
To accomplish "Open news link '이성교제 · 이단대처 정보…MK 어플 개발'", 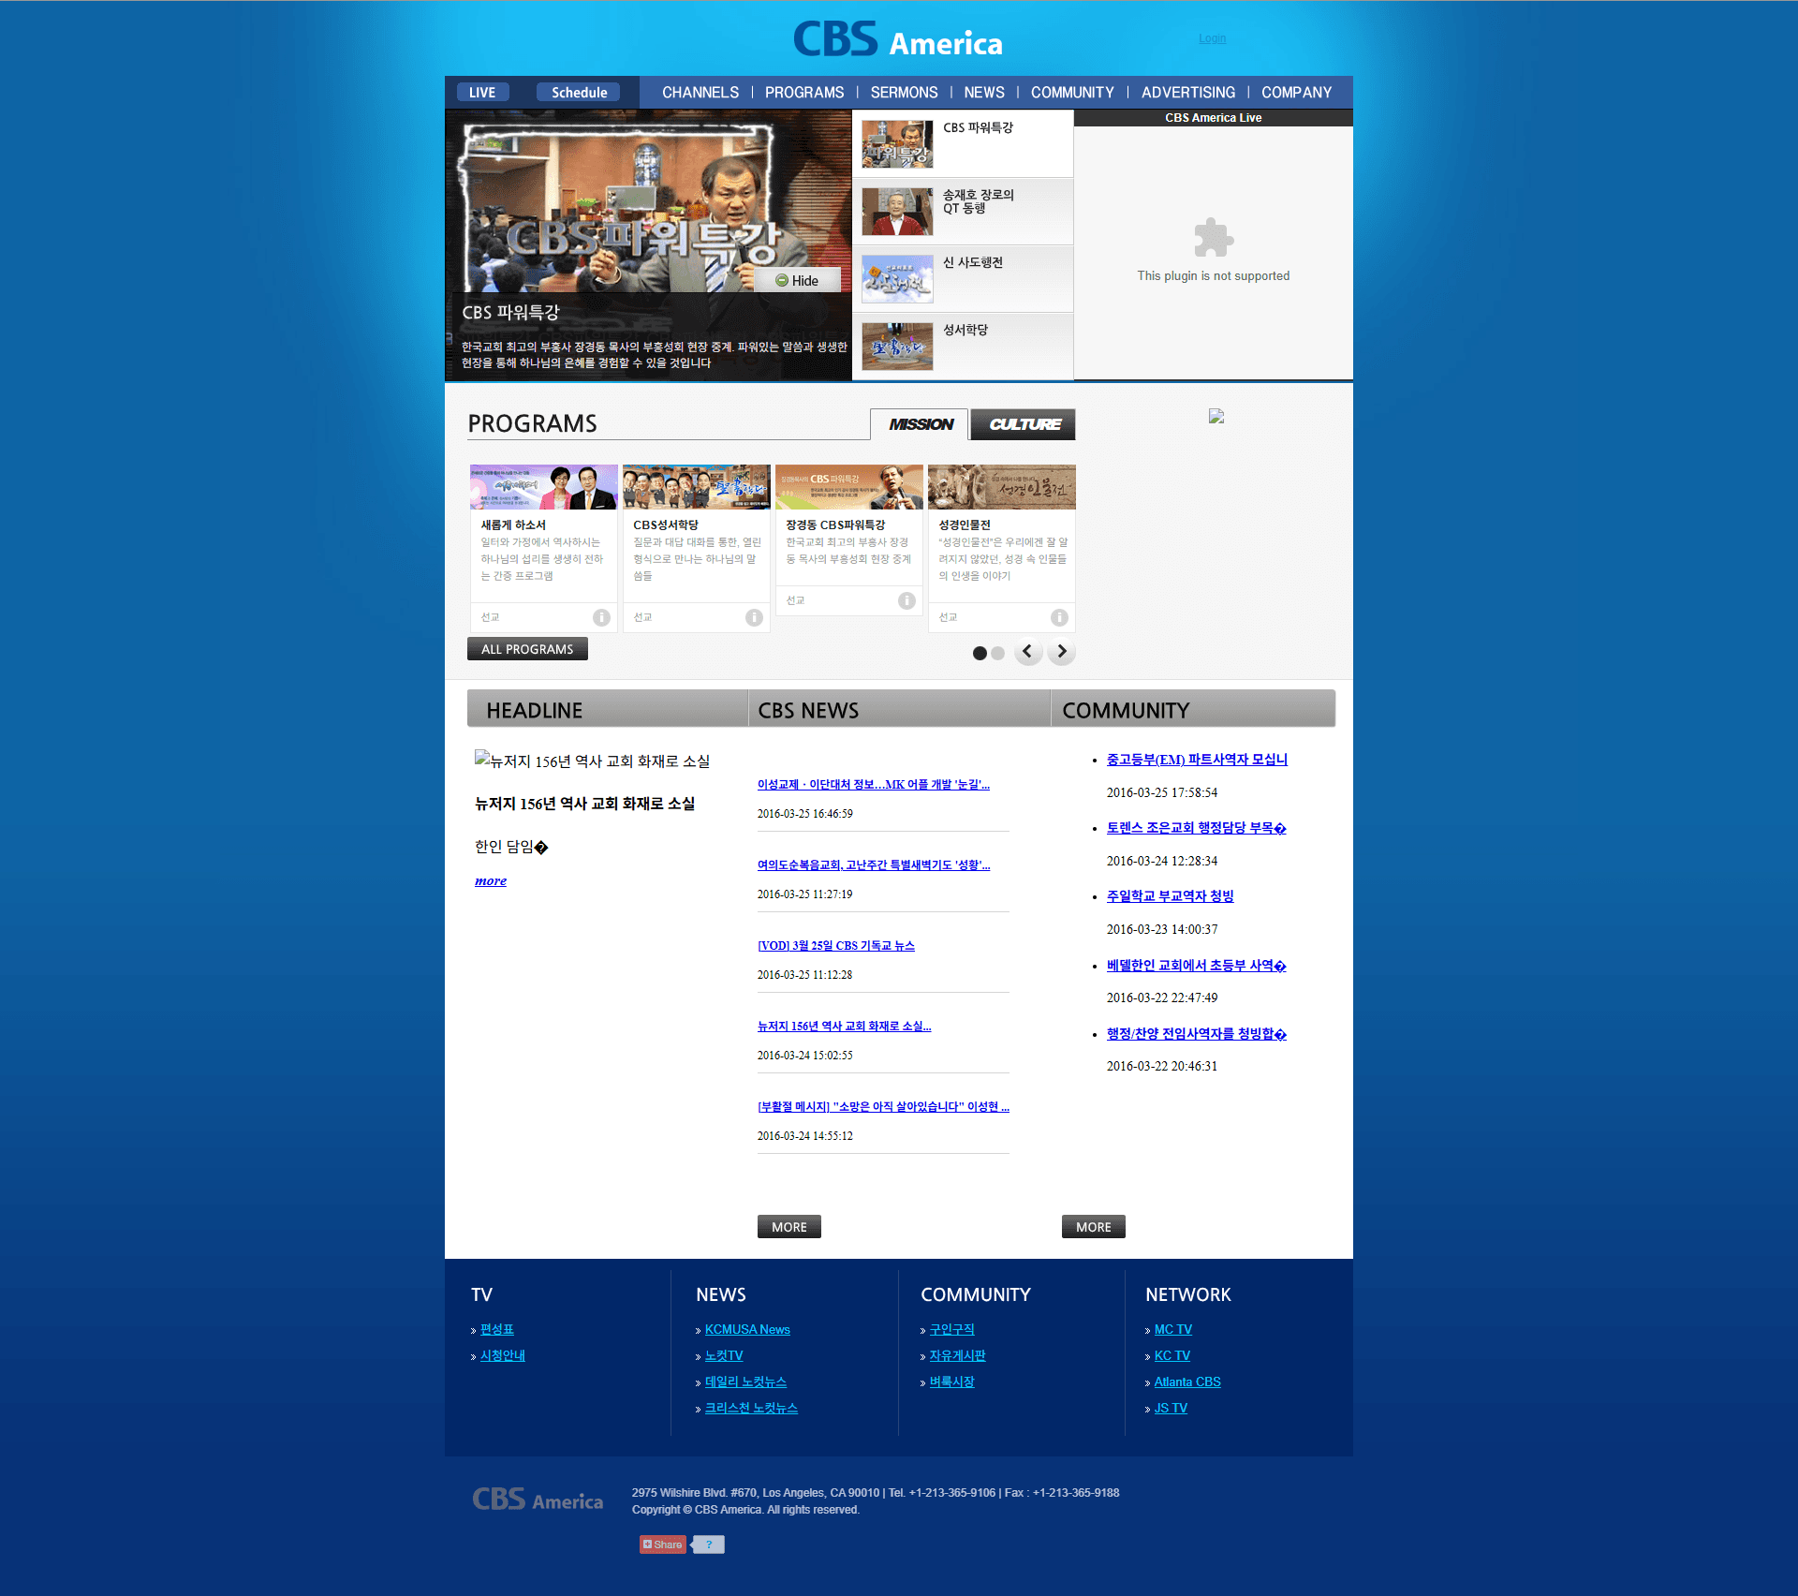I will point(874,784).
